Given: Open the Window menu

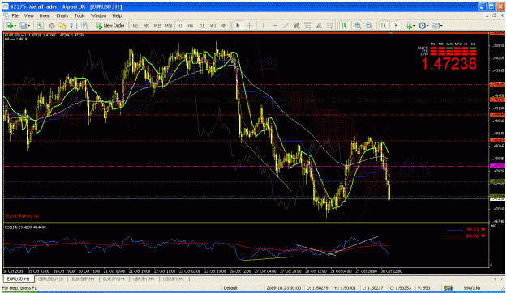Looking at the screenshot, I should click(x=98, y=15).
